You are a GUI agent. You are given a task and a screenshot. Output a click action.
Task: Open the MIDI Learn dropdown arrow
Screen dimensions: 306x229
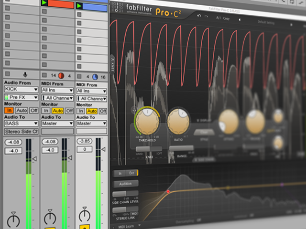tap(139, 225)
